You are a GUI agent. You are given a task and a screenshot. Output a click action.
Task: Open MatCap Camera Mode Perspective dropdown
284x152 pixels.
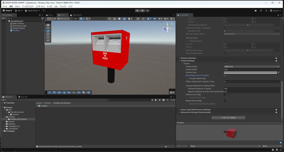click(252, 34)
